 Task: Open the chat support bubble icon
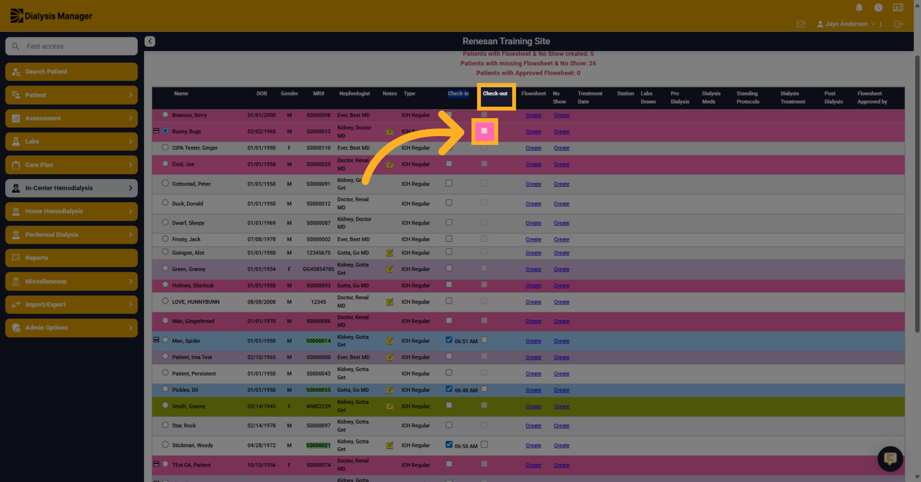click(x=890, y=458)
